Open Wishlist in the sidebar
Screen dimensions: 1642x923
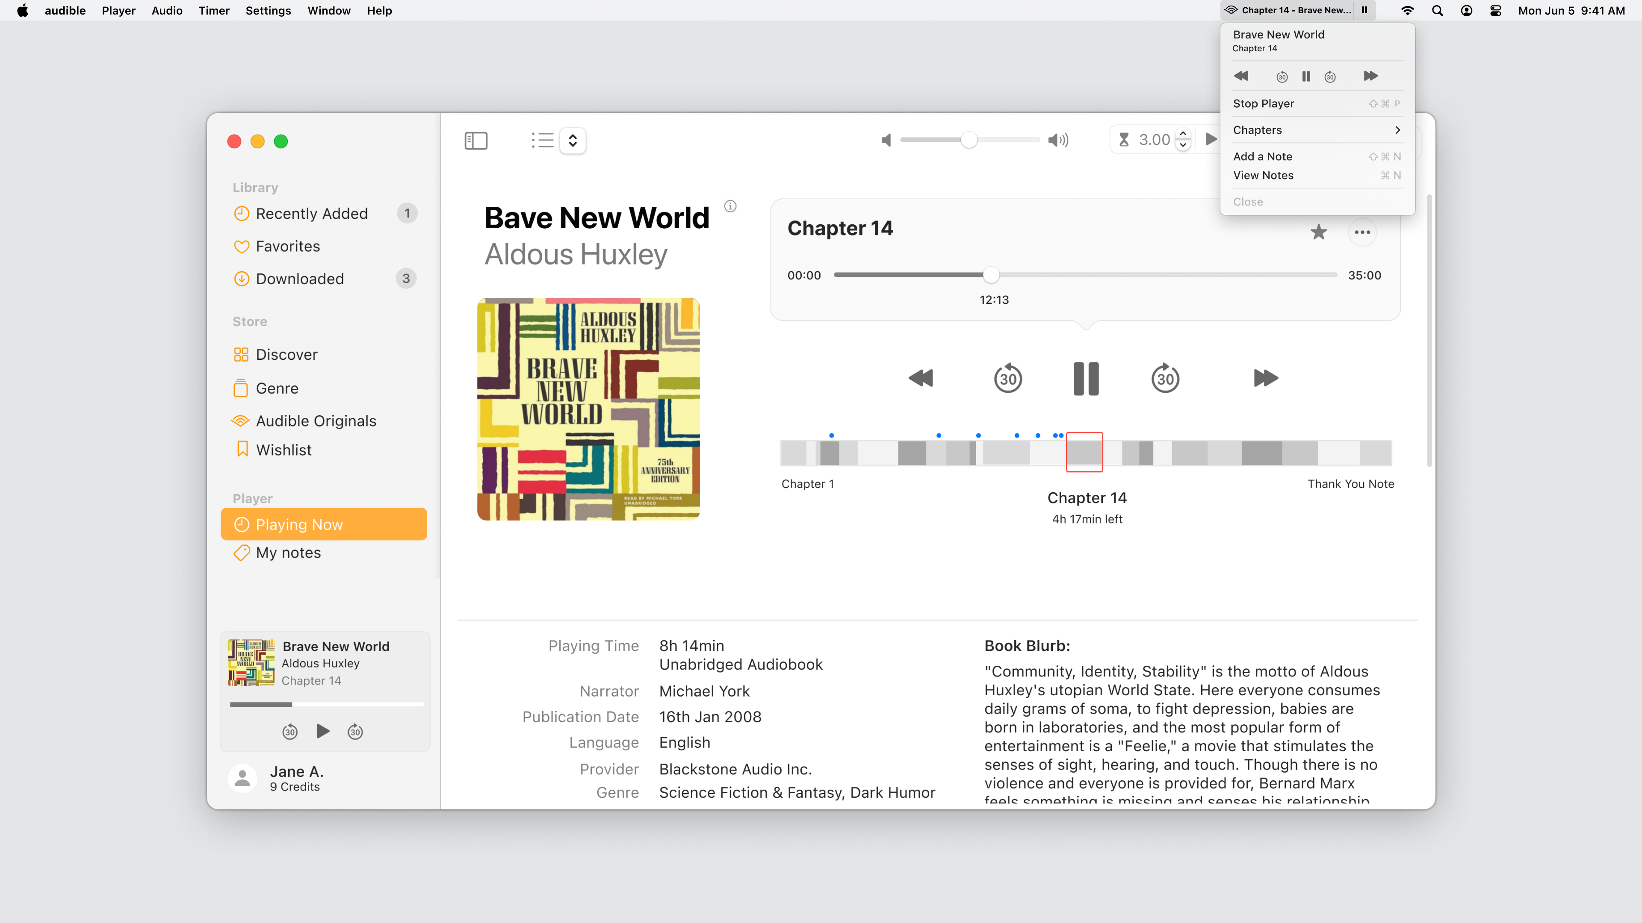pyautogui.click(x=284, y=450)
